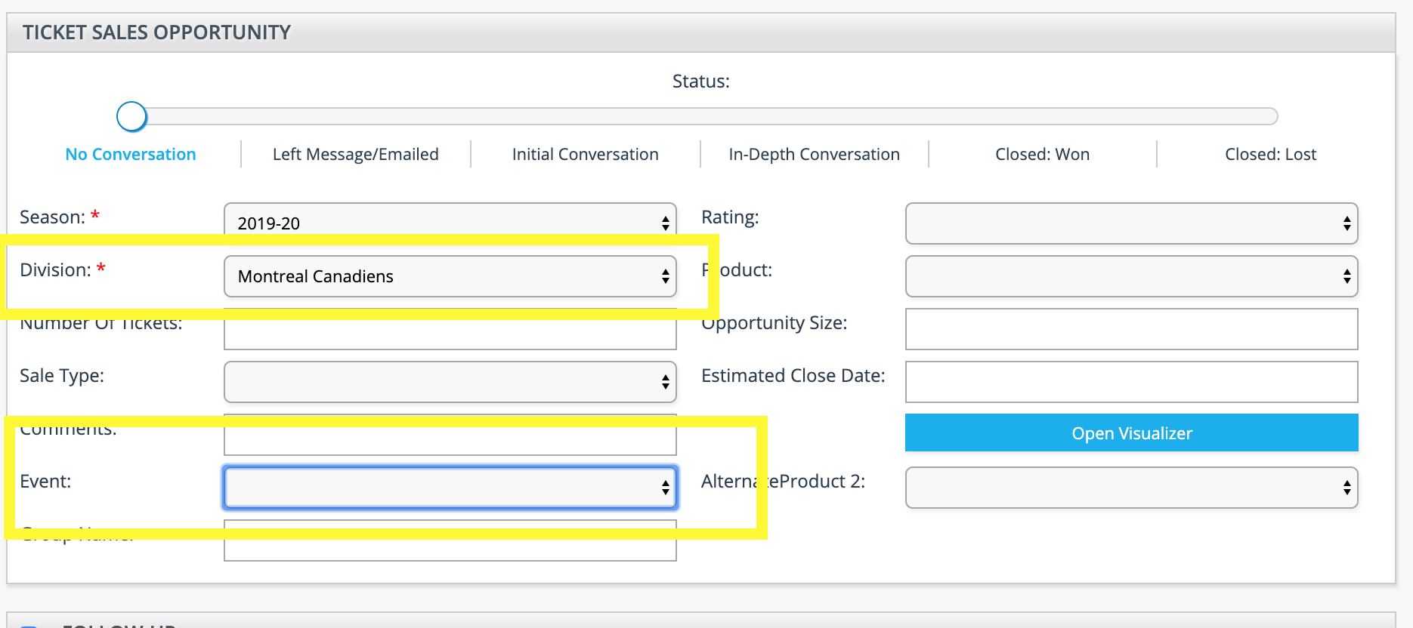Image resolution: width=1413 pixels, height=628 pixels.
Task: Mark opportunity as Closed: Lost
Action: 1270,155
